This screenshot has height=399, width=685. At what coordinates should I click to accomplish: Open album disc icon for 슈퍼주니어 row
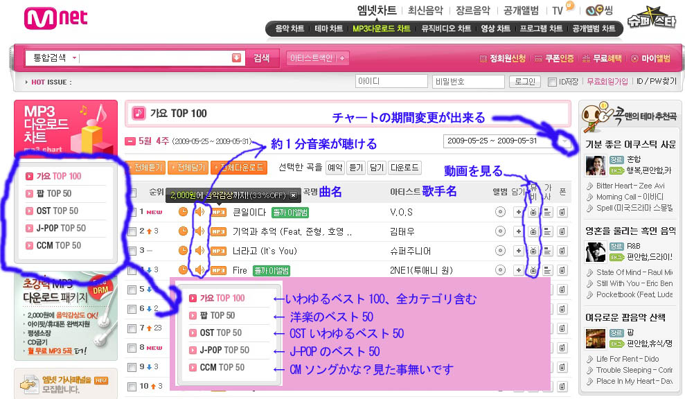[x=500, y=250]
